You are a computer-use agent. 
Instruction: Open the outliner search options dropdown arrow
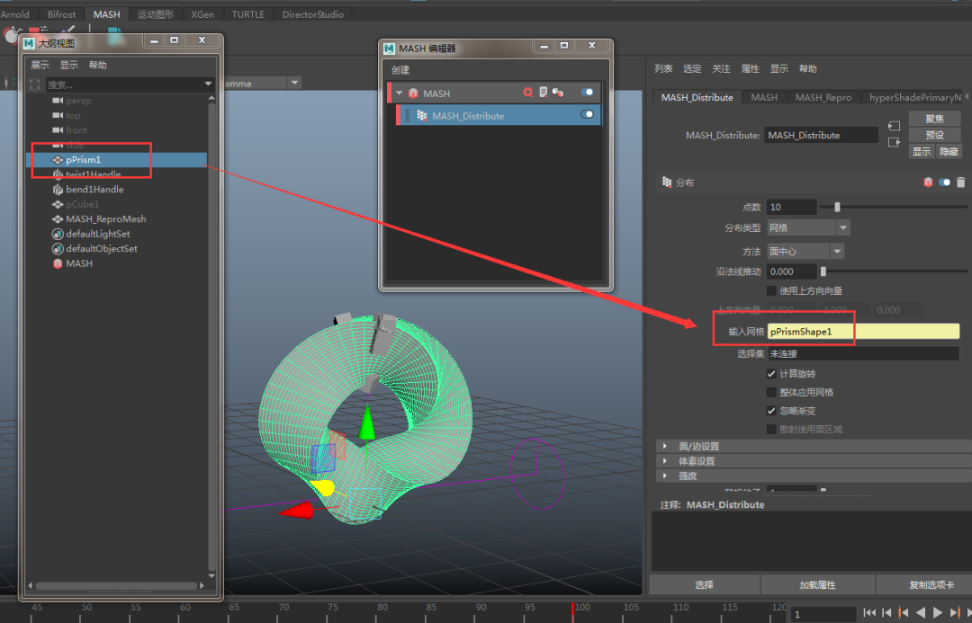coord(208,84)
